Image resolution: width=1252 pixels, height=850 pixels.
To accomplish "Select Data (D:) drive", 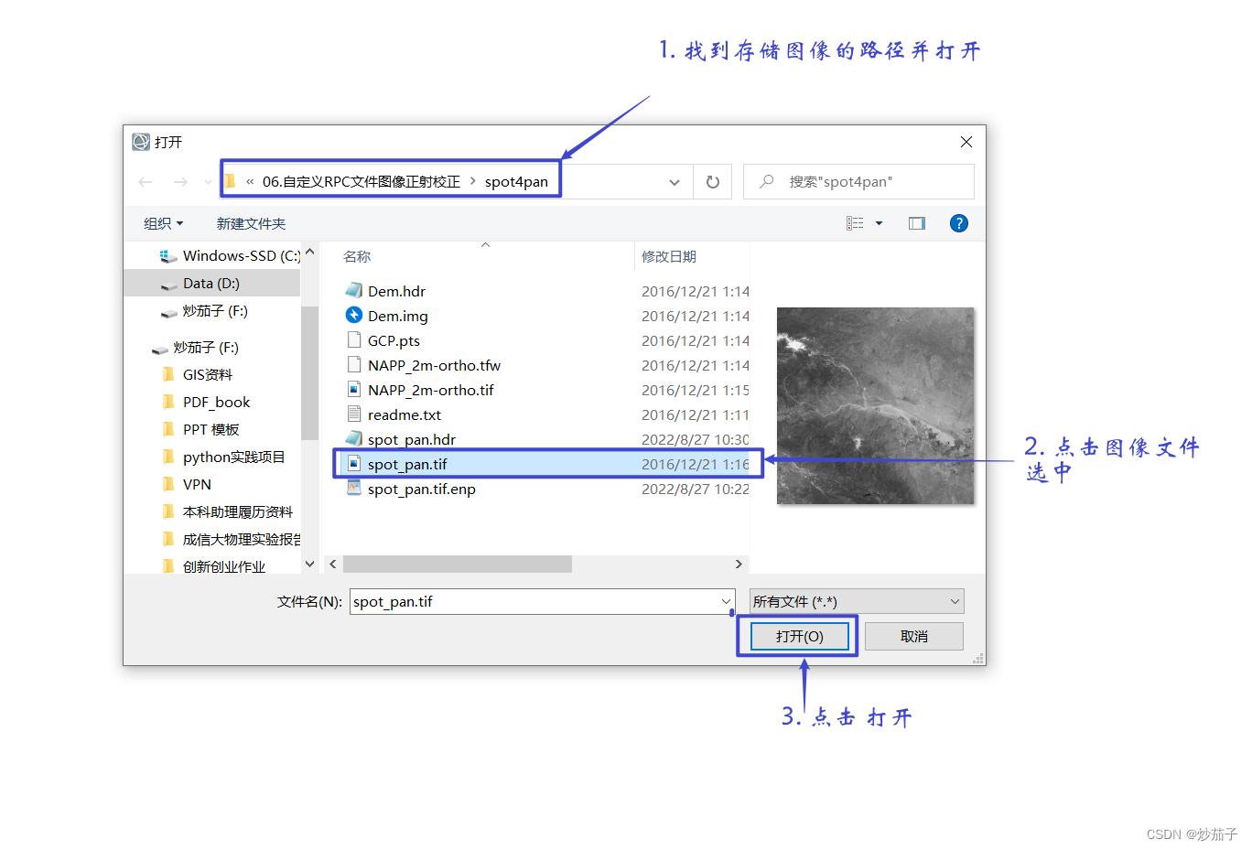I will tap(211, 283).
